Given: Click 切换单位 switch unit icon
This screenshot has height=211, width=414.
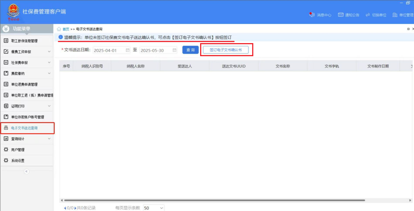Looking at the screenshot, I should pyautogui.click(x=368, y=15).
